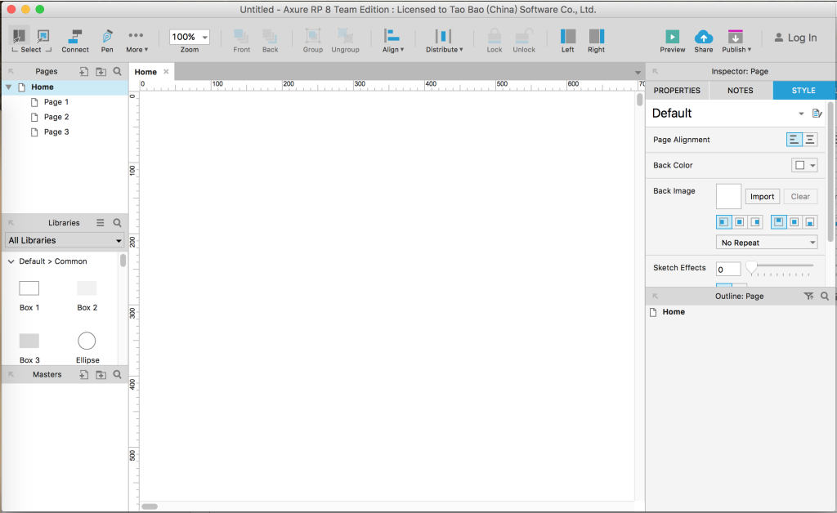
Task: Click the Sketch Effects value field
Action: coord(728,270)
